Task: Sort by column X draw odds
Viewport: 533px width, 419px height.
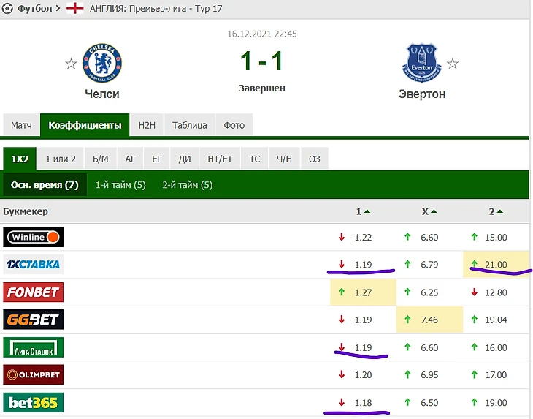Action: point(429,211)
